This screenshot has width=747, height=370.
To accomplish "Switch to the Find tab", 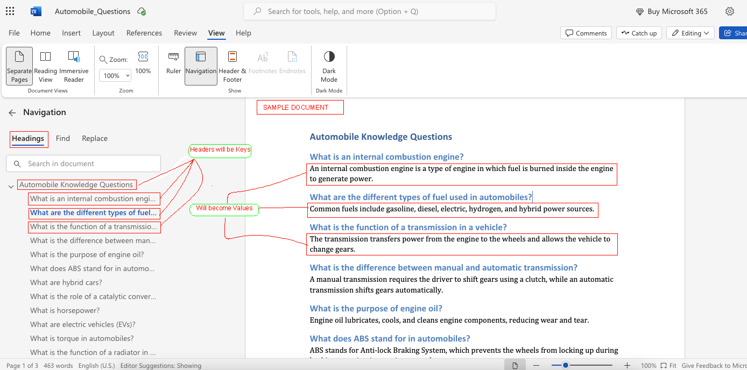I will [63, 138].
